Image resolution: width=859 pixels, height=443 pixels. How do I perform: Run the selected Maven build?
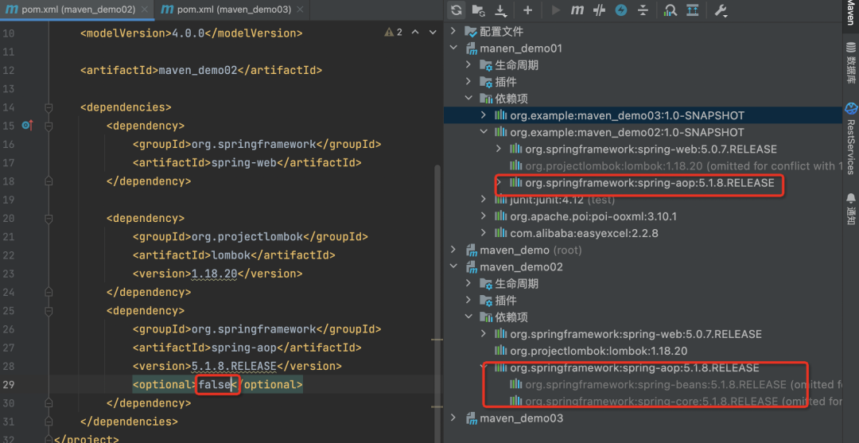tap(555, 10)
